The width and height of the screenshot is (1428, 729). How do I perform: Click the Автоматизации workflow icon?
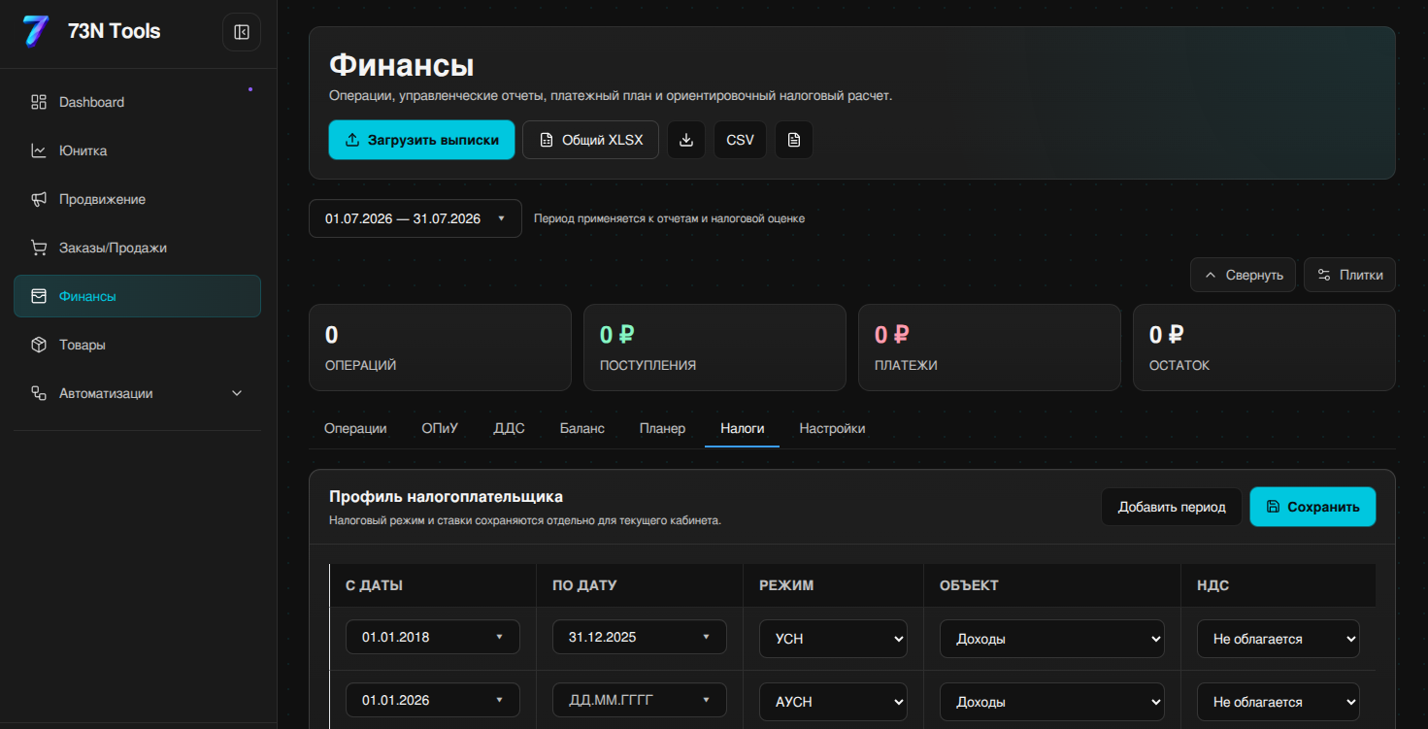[x=39, y=393]
